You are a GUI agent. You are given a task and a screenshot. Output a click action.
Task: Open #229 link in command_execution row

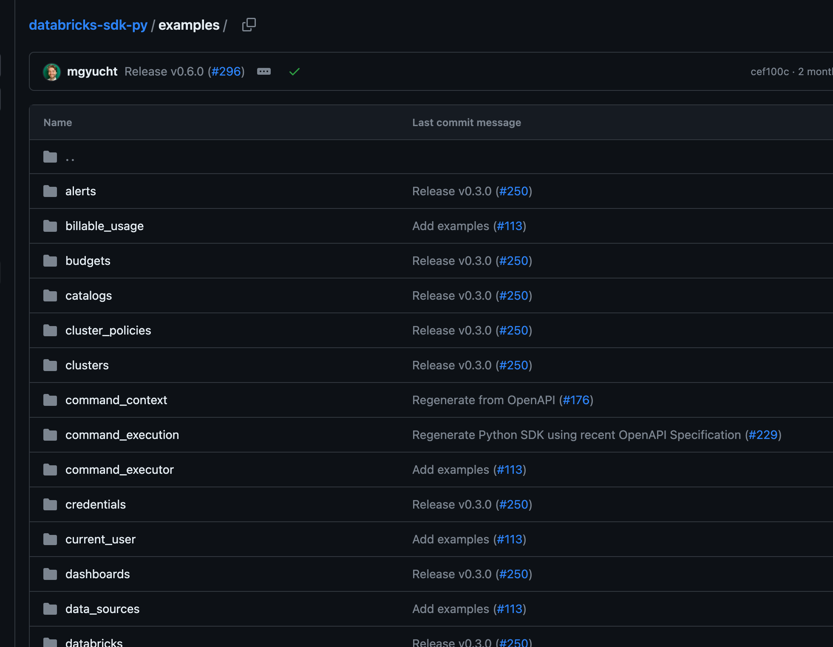click(x=763, y=435)
